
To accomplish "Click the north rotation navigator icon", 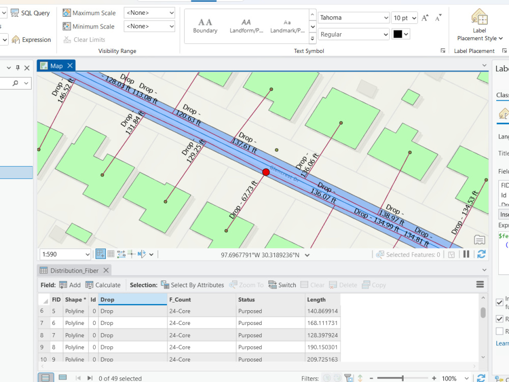I will point(142,254).
